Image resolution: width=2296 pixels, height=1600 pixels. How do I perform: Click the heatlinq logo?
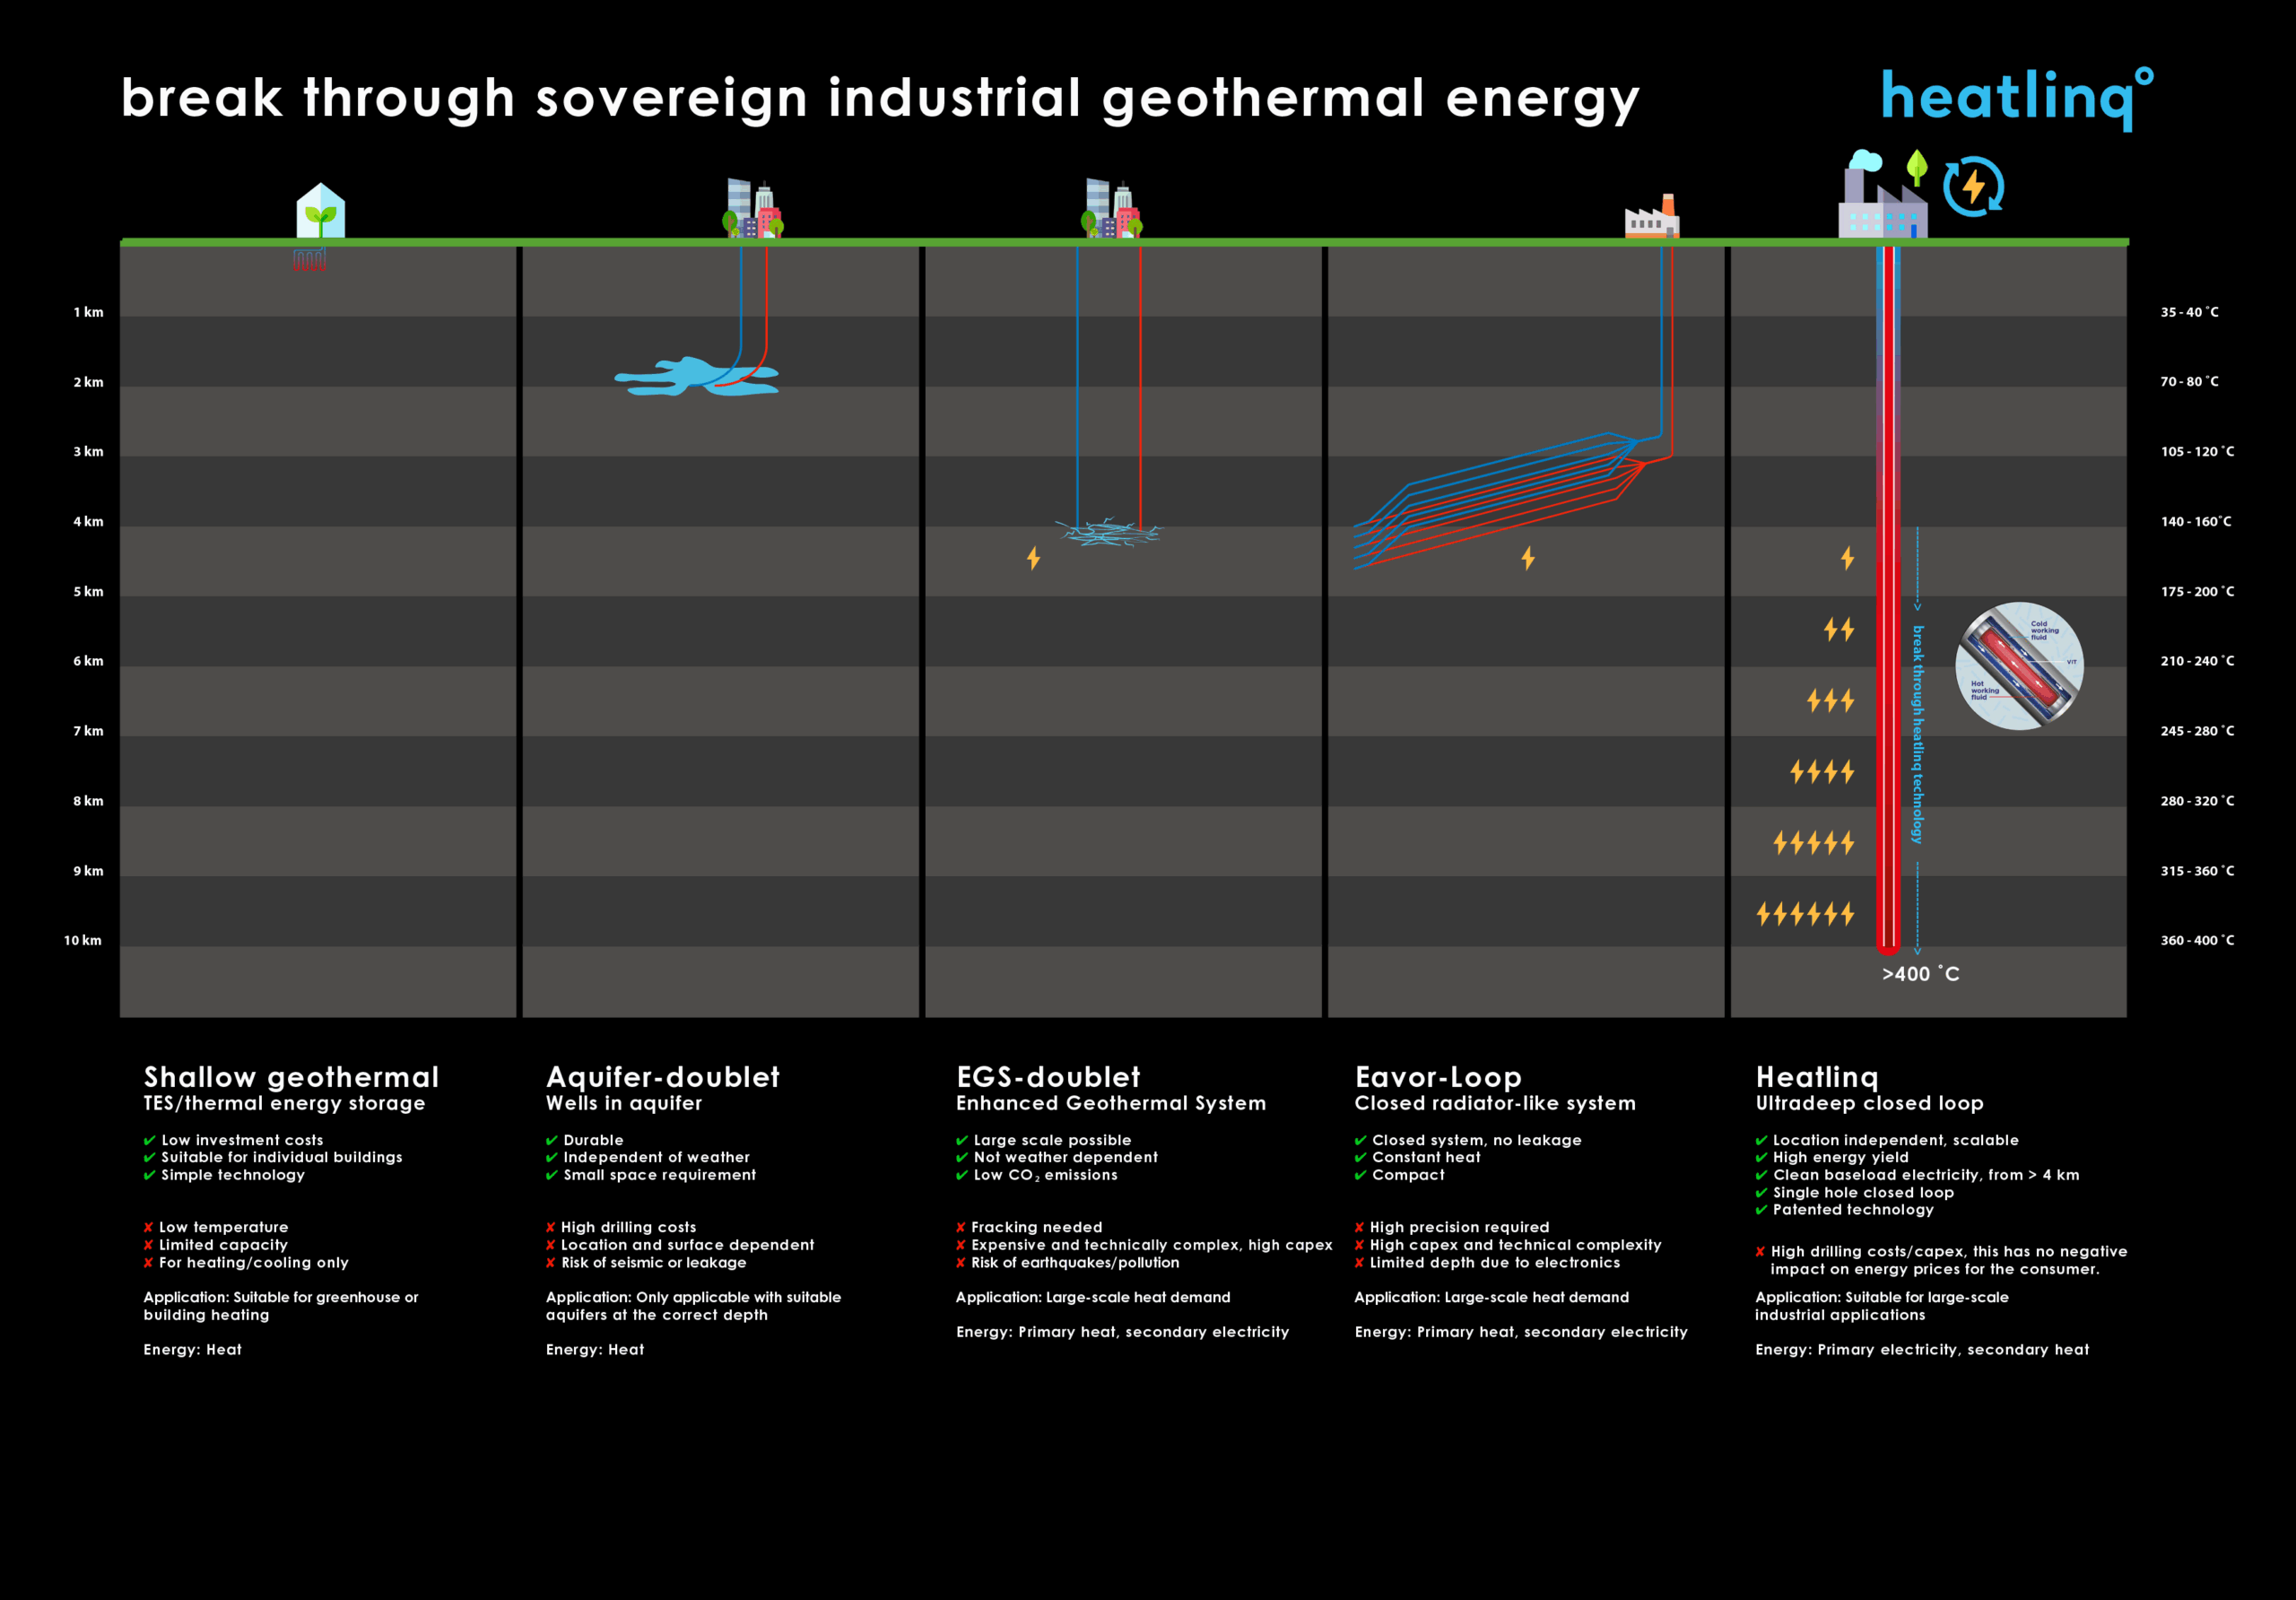click(x=2017, y=98)
